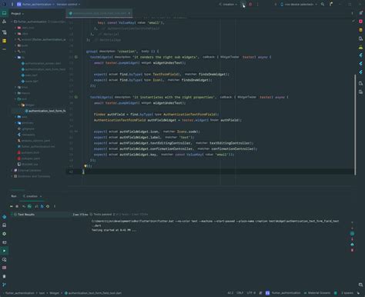Toggle soft-wrap teal icon beside console
Viewport: 365px width, 297px height.
click(x=352, y=233)
